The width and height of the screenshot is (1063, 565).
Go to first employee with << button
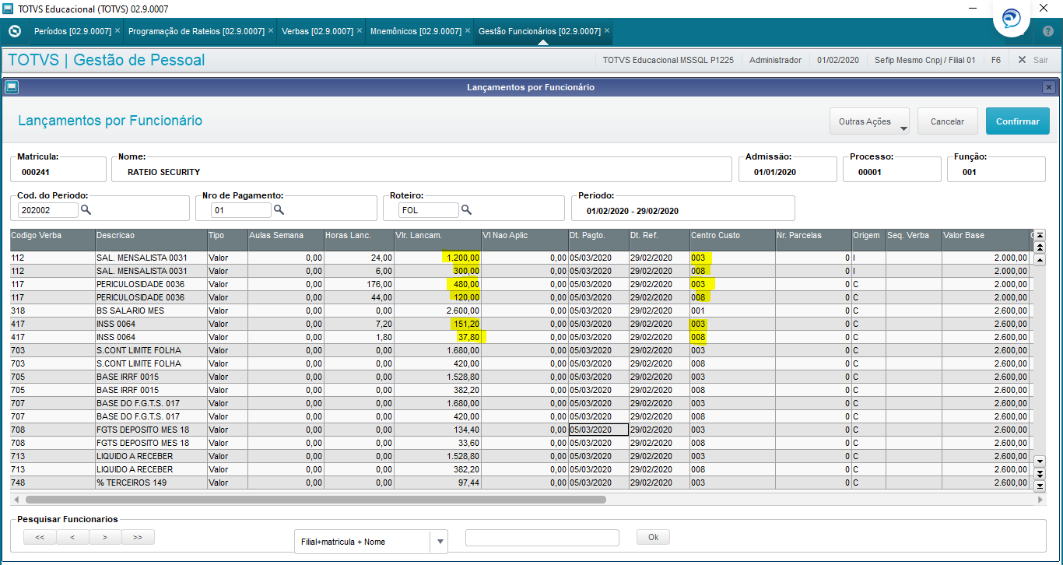click(x=40, y=537)
